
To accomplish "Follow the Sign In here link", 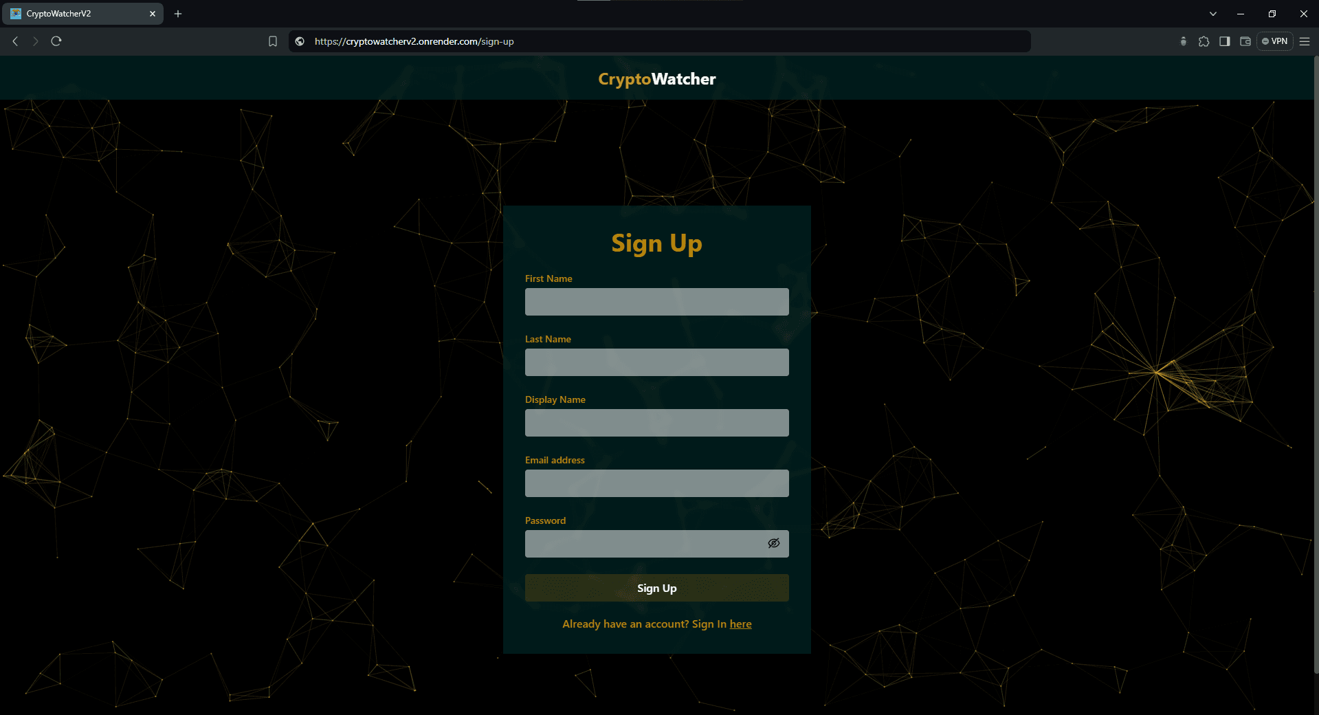I will (x=740, y=624).
